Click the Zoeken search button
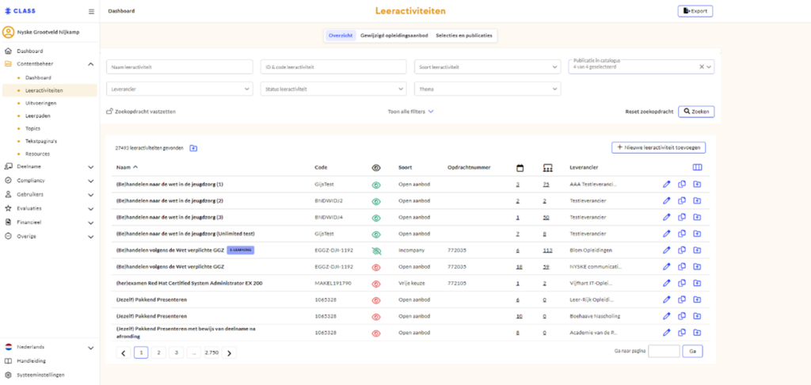The width and height of the screenshot is (811, 385). (696, 112)
